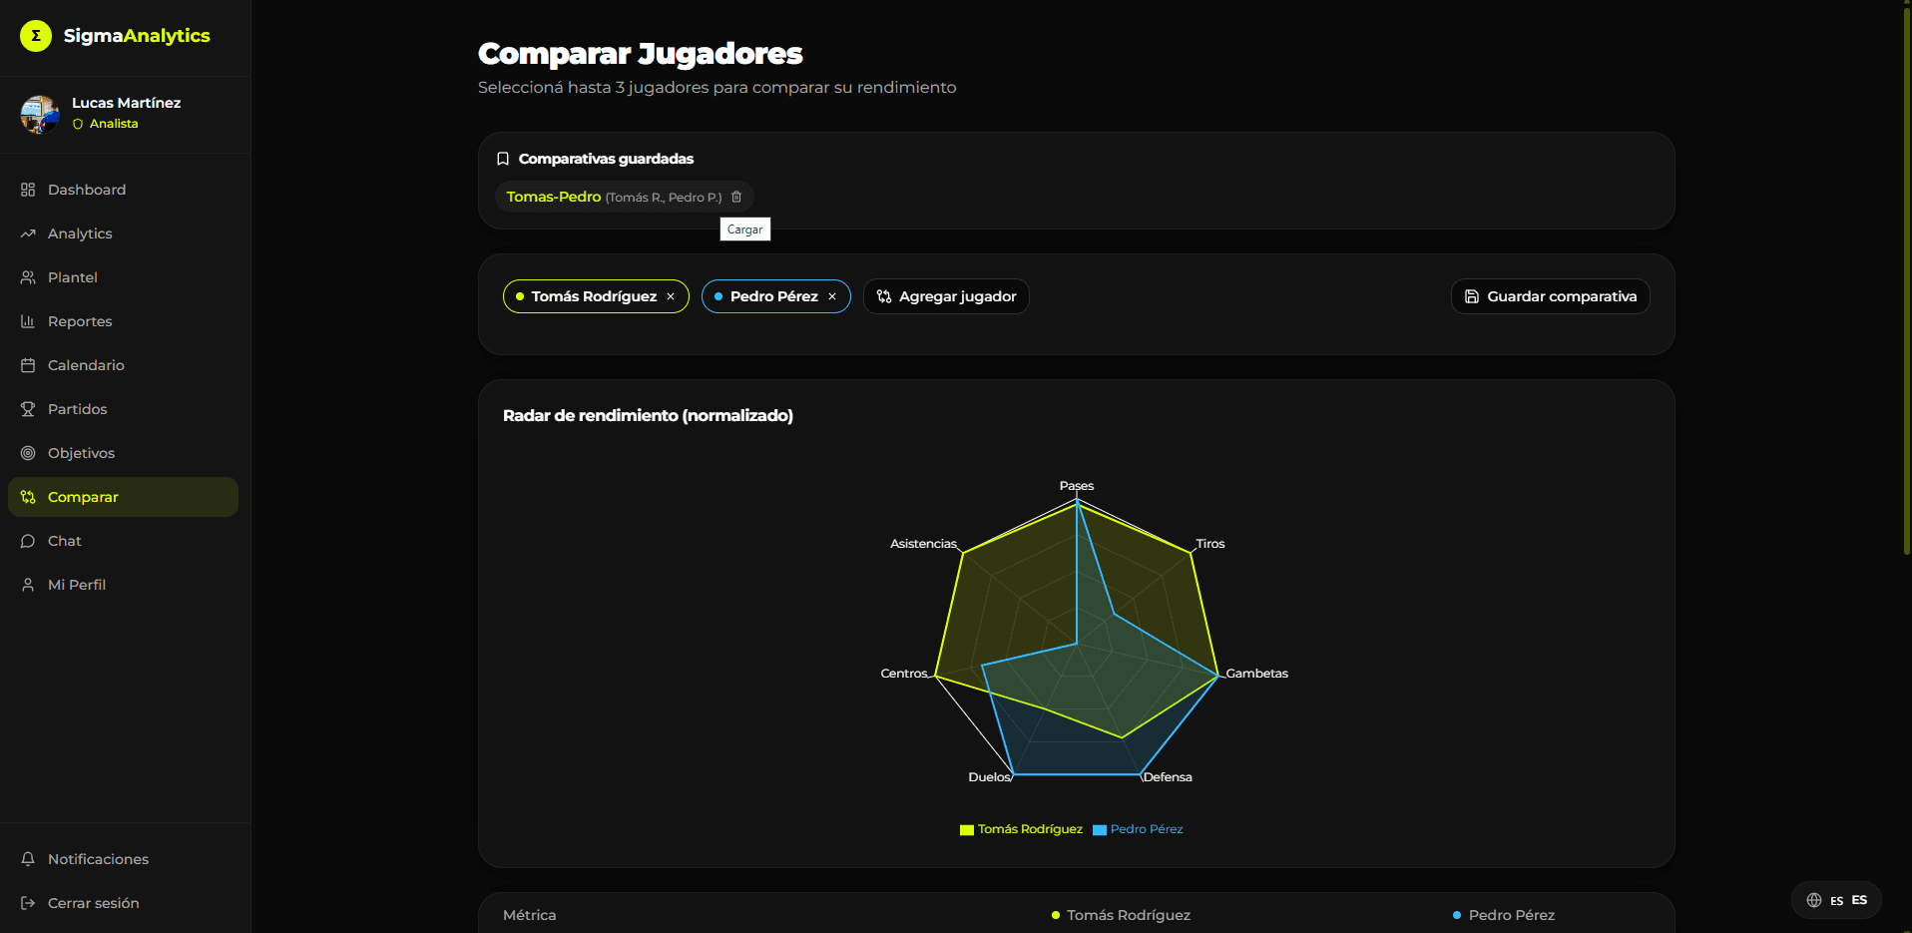Load the saved Tomas-Pedro comparison
The image size is (1912, 933).
click(554, 197)
